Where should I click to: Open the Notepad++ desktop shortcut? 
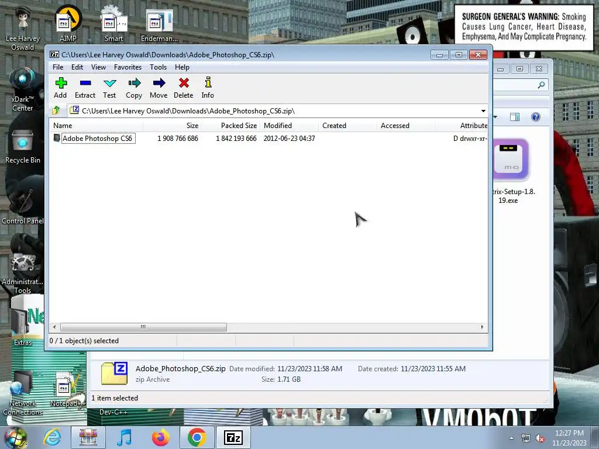coord(67,389)
